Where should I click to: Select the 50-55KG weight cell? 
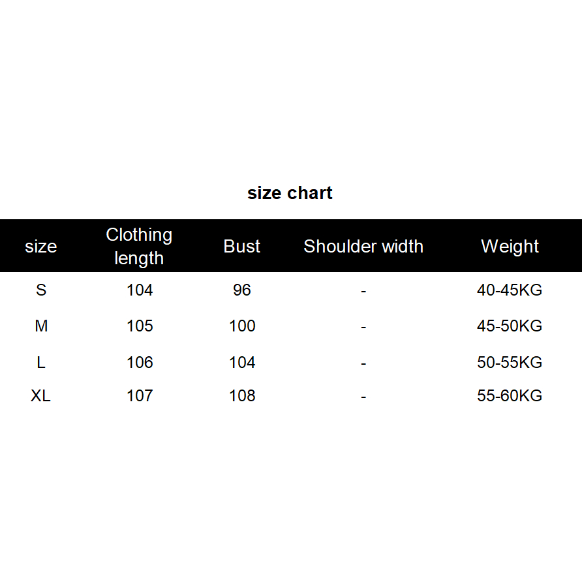click(x=510, y=362)
